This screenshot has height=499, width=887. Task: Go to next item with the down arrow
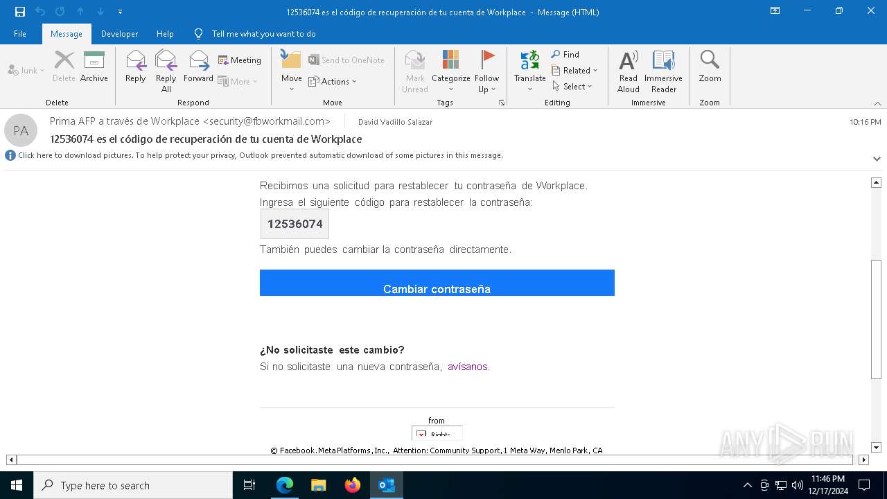(100, 12)
